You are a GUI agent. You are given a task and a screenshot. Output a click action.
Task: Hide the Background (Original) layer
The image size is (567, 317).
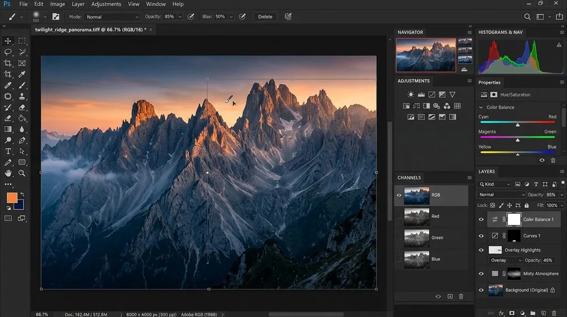click(481, 290)
